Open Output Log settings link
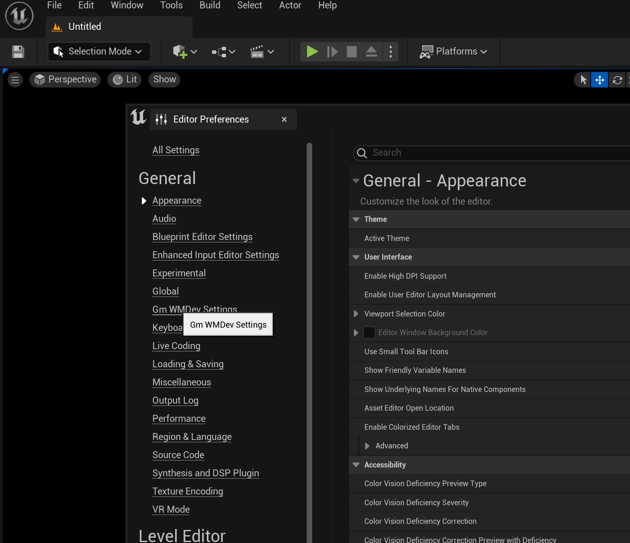The width and height of the screenshot is (630, 543). tap(175, 400)
